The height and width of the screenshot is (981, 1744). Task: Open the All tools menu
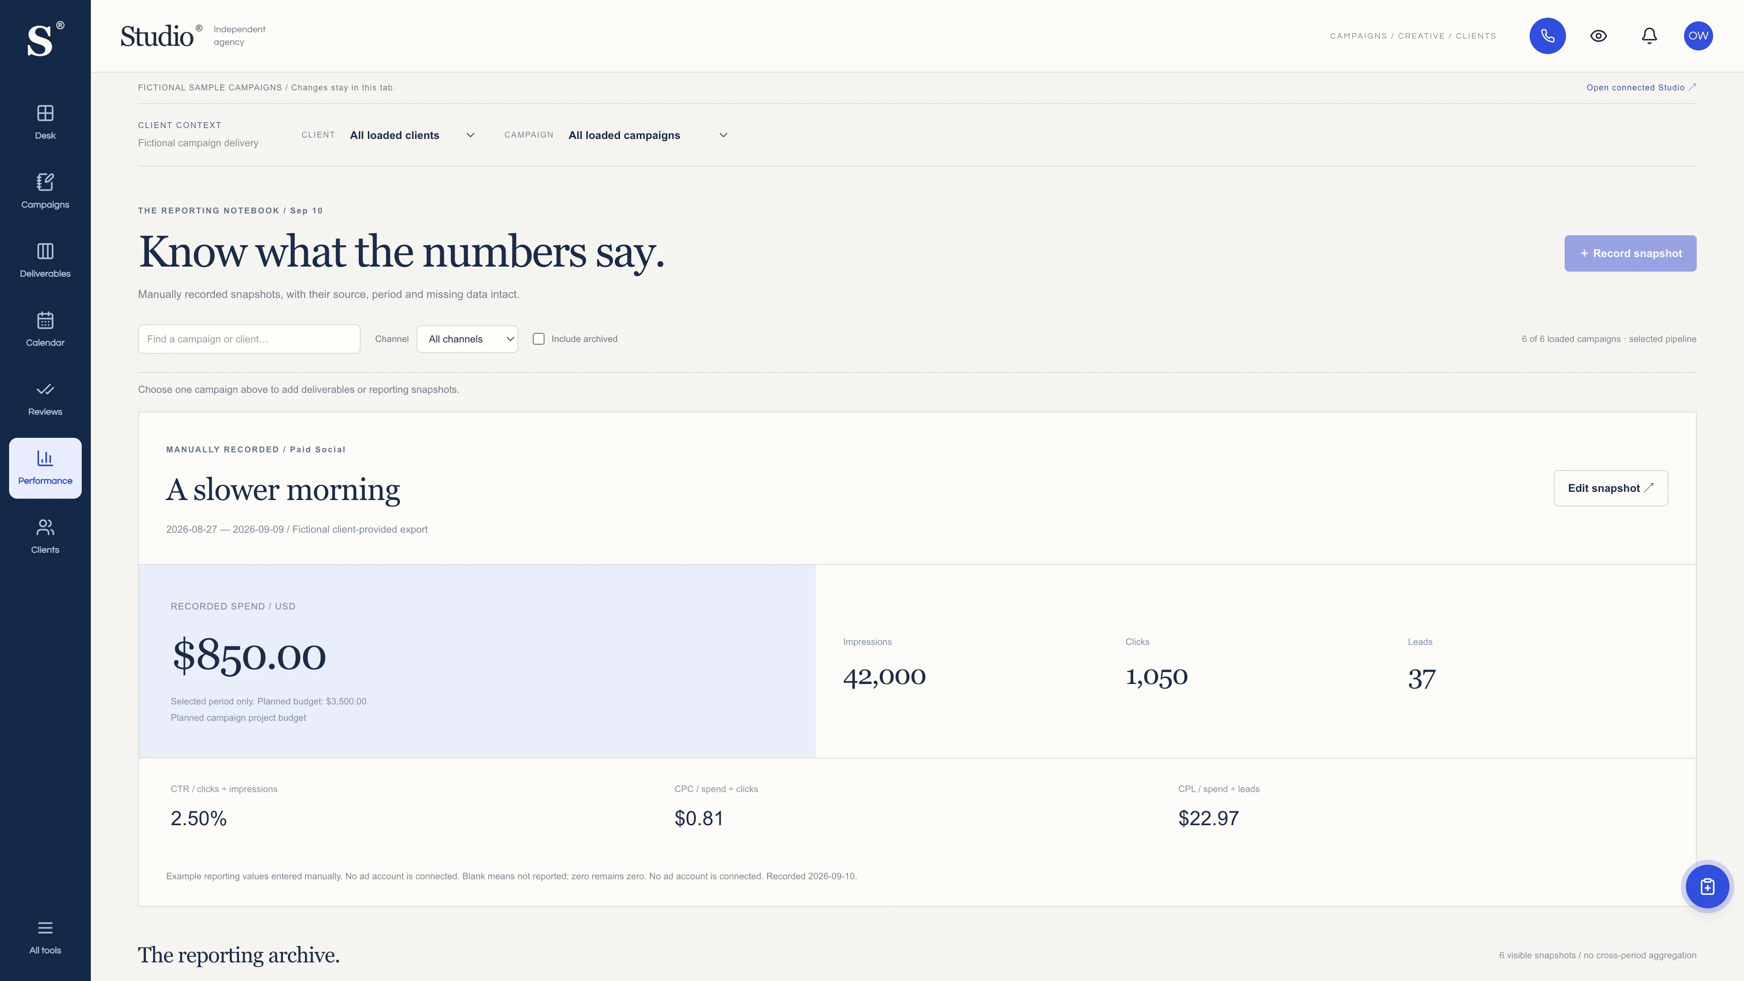pyautogui.click(x=45, y=938)
